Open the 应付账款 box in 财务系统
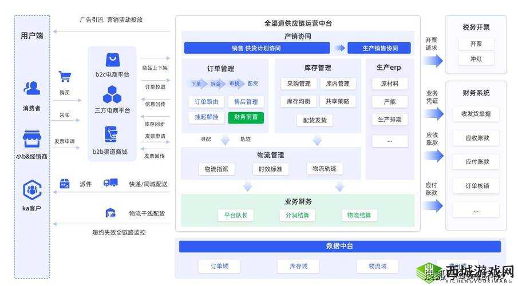518x286 pixels. (x=476, y=162)
